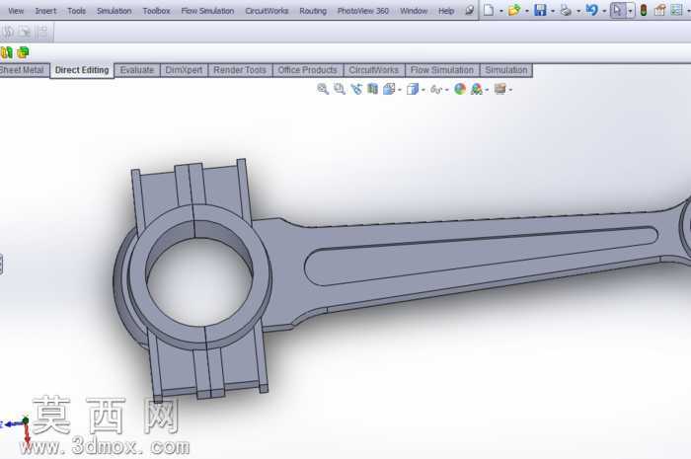Expand the Save dropdown arrow
Viewport: 691px width, 459px height.
[x=553, y=11]
